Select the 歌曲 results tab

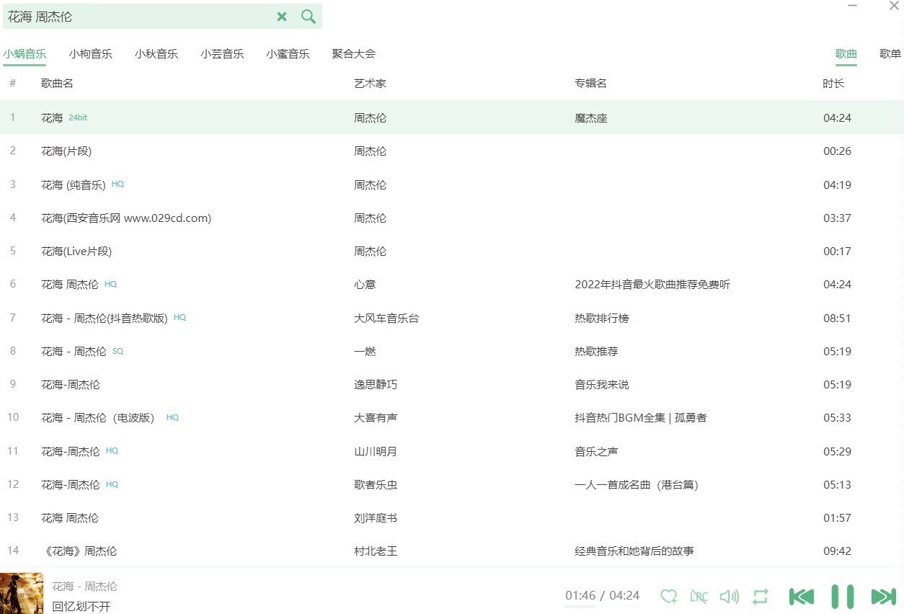click(846, 53)
